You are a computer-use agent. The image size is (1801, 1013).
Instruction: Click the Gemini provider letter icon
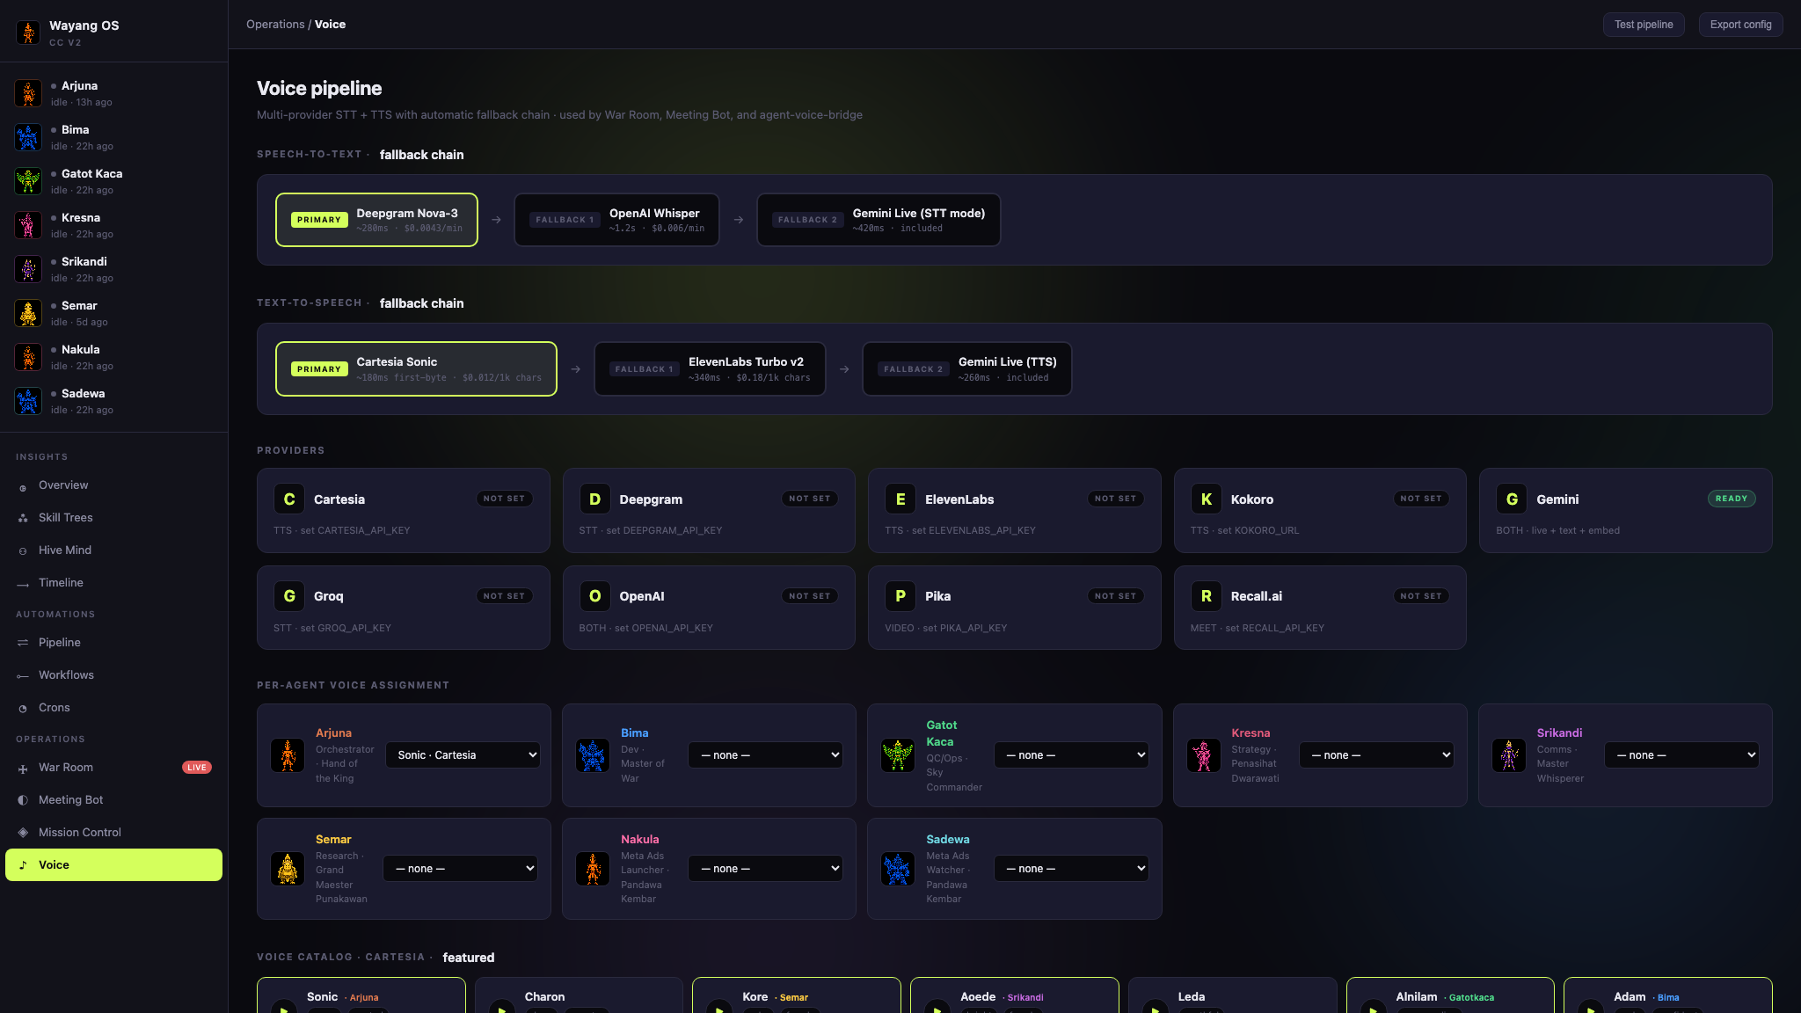click(x=1512, y=499)
